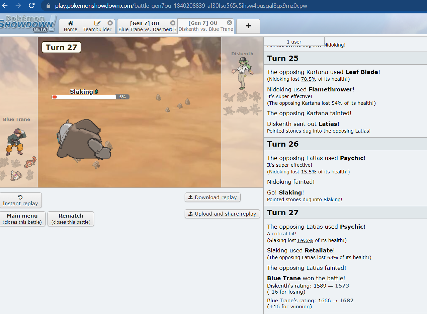Click Download replay
The image size is (427, 314).
click(212, 198)
